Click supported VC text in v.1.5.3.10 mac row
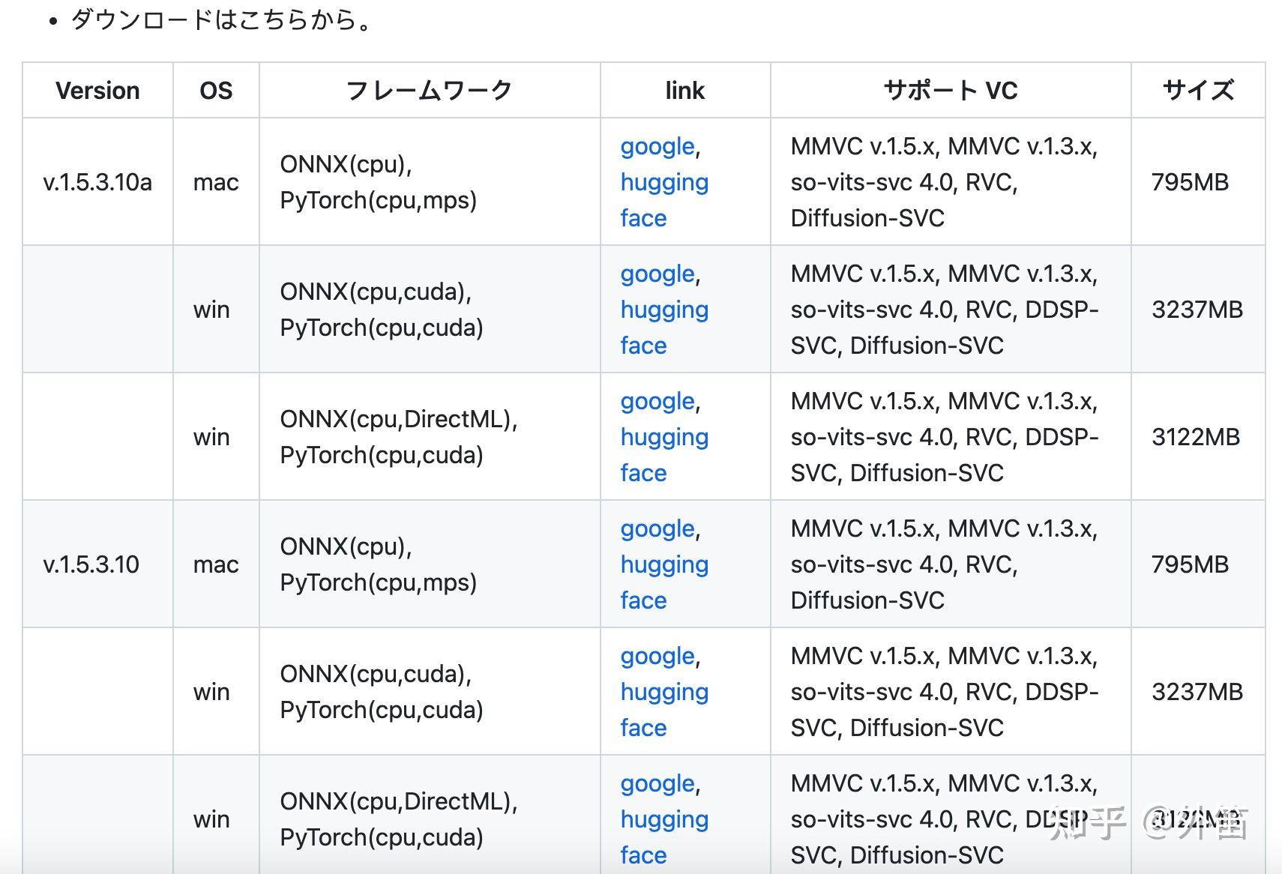 (x=944, y=564)
